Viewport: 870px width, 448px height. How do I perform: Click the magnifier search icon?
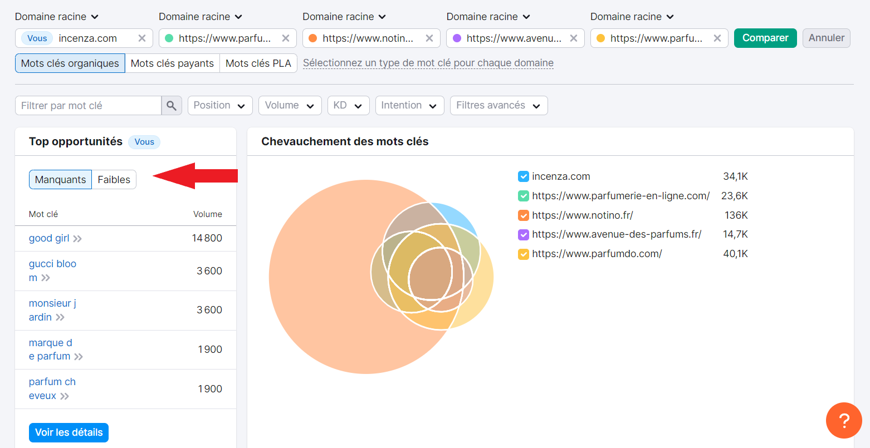tap(172, 106)
